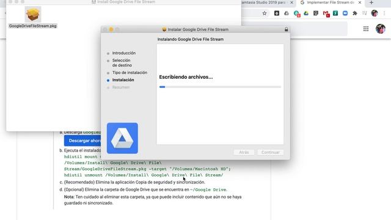Open Chrome extensions puzzle-piece menu
The image size is (391, 220).
(x=355, y=13)
